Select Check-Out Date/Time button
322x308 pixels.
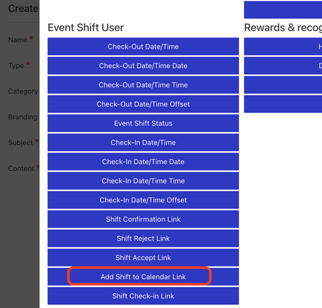tap(143, 46)
